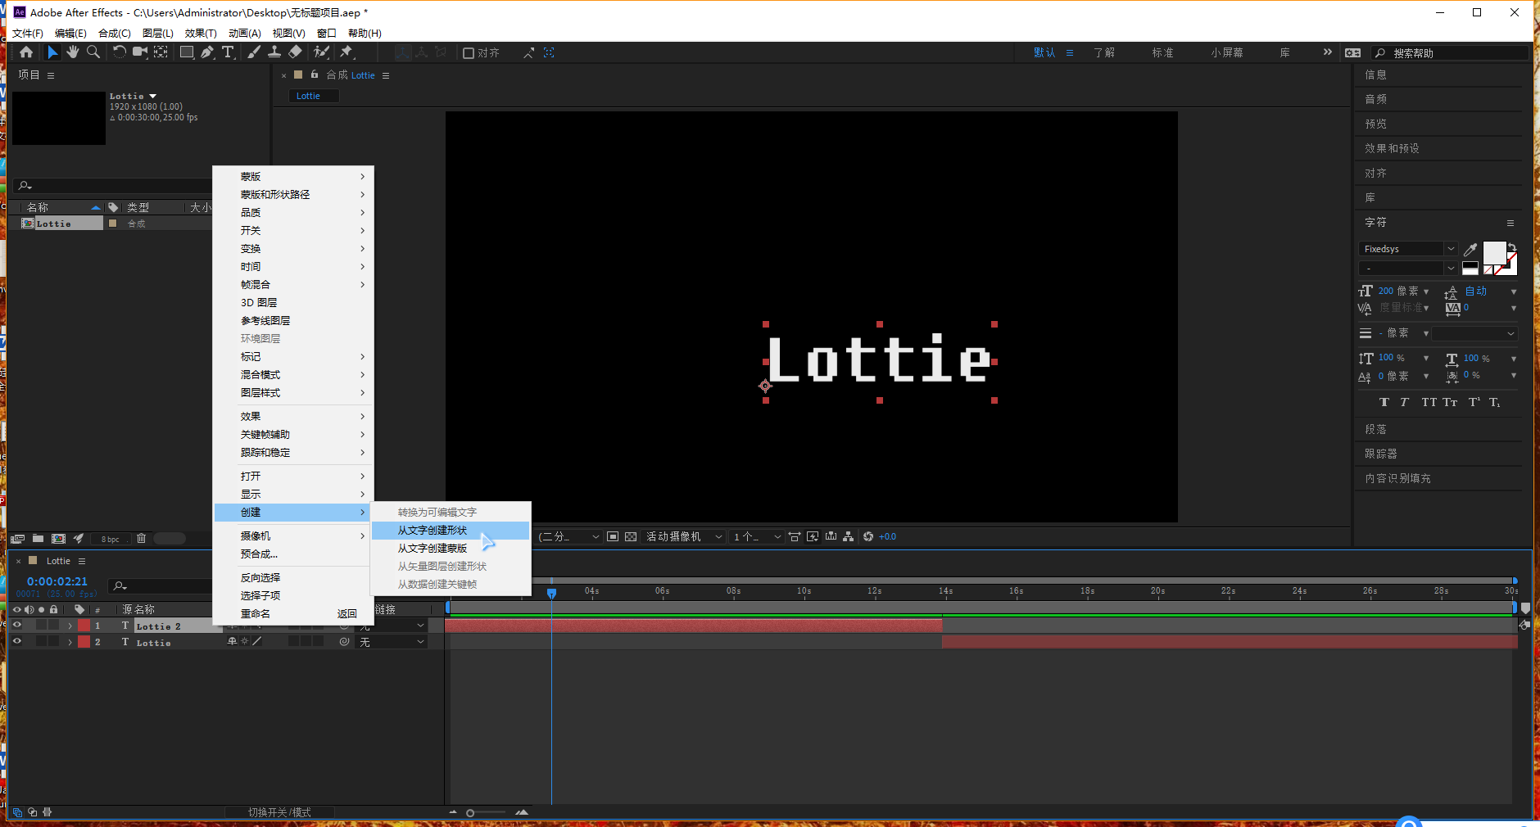This screenshot has height=827, width=1540.
Task: Swap fill and stroke colors
Action: (1512, 246)
